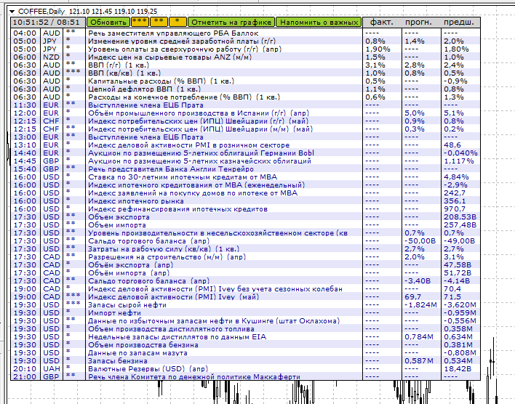Select ИПЦ Швейцарии (м/м) (май) row
515x404 pixels.
coord(245,129)
